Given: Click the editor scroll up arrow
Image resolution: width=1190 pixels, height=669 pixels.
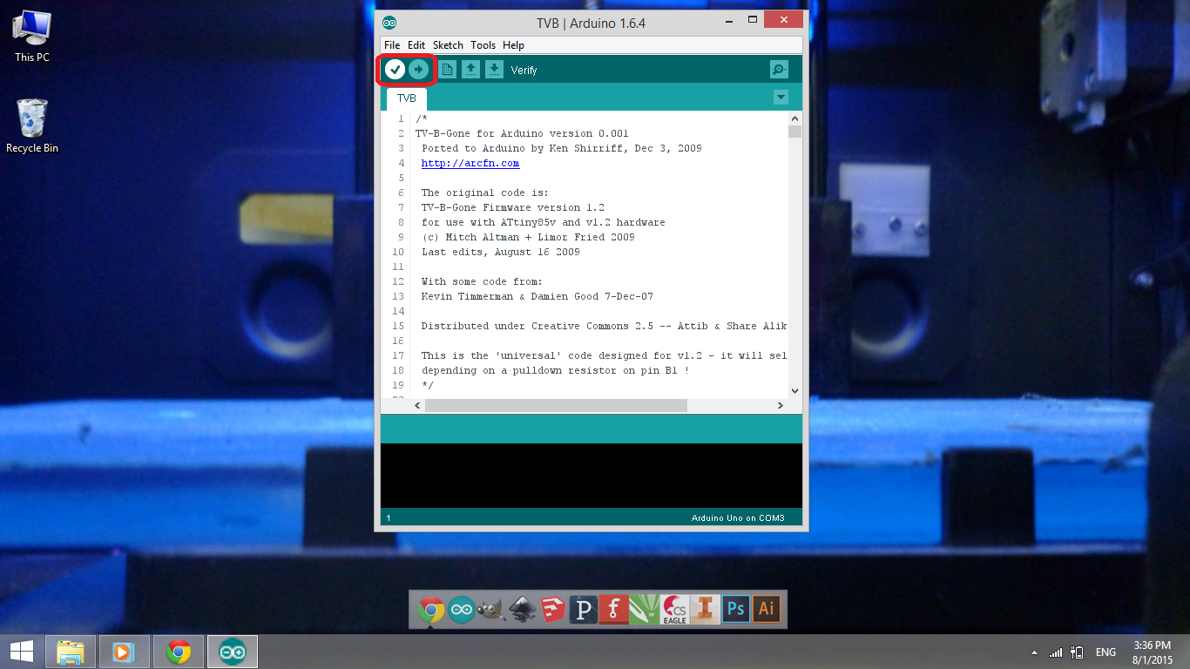Looking at the screenshot, I should click(x=794, y=118).
